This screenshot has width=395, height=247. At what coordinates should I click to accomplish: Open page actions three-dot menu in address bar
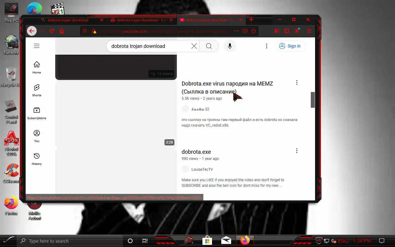pos(236,31)
